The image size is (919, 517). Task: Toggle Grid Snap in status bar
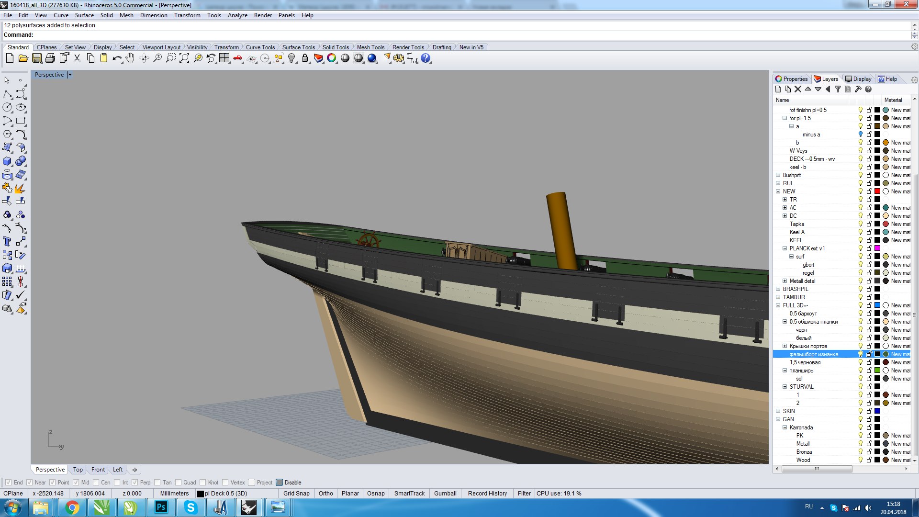(x=296, y=494)
